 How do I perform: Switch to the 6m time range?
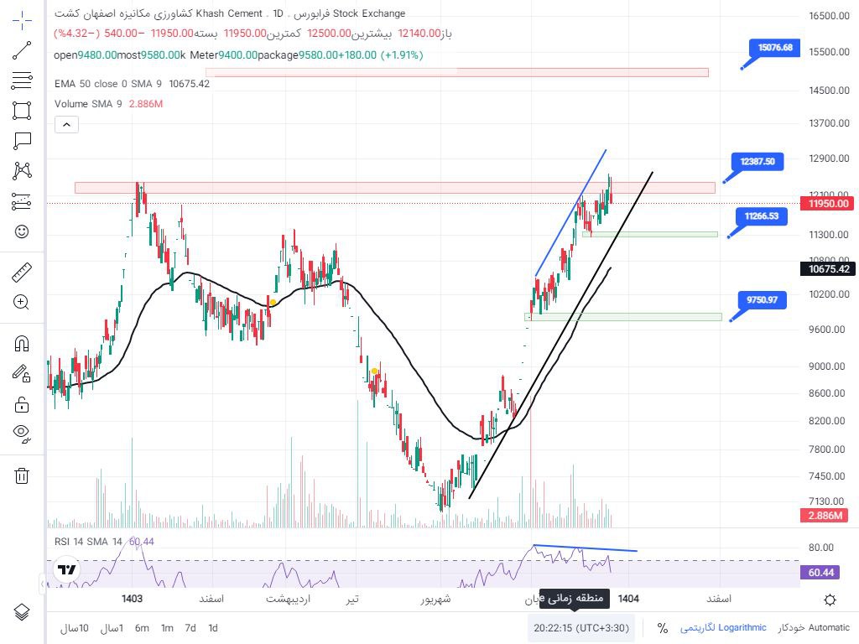tap(142, 628)
